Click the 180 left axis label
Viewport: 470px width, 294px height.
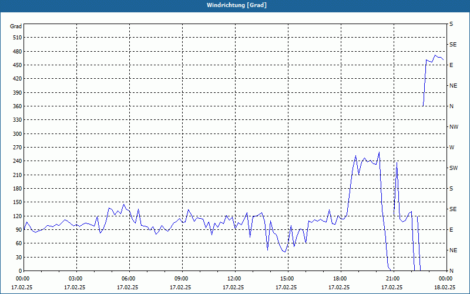tap(18, 189)
